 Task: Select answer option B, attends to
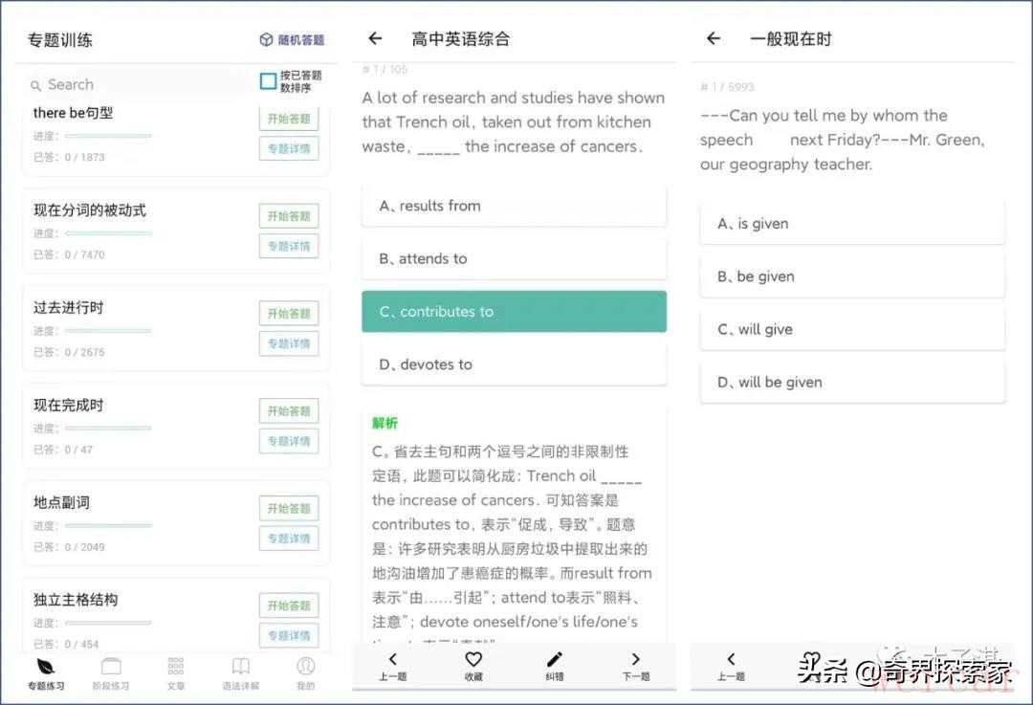[x=514, y=258]
